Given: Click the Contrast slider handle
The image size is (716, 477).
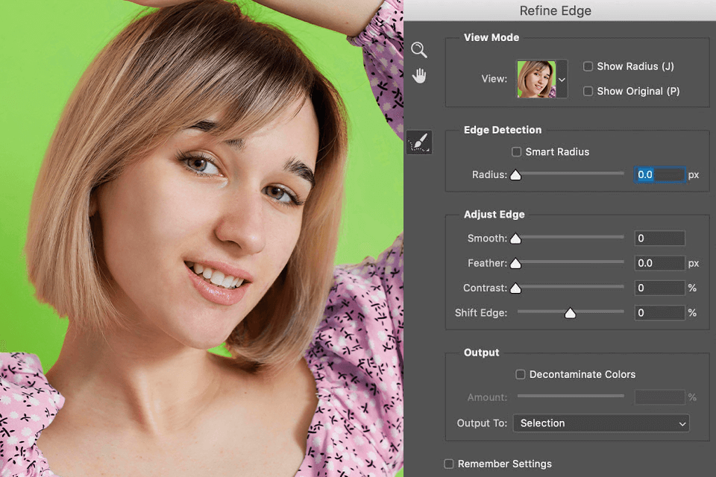Looking at the screenshot, I should [515, 288].
